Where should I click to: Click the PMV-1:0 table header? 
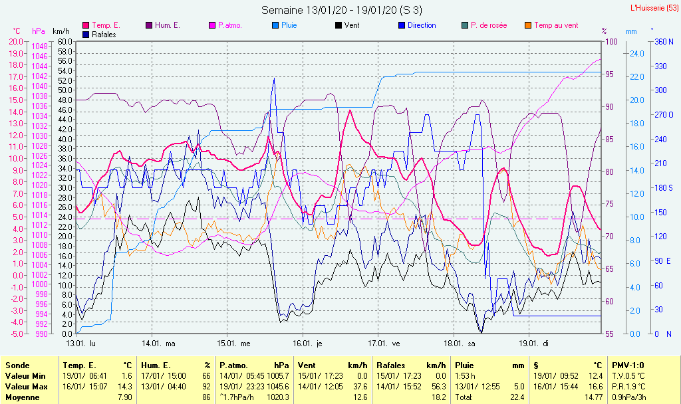[628, 365]
